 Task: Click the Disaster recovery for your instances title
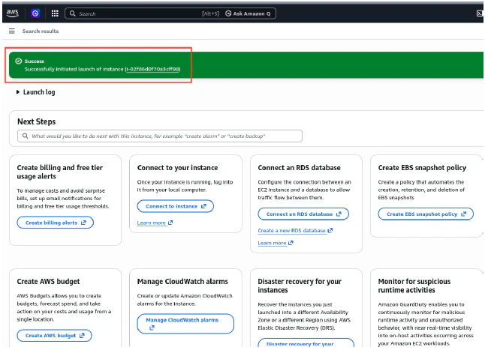click(300, 286)
